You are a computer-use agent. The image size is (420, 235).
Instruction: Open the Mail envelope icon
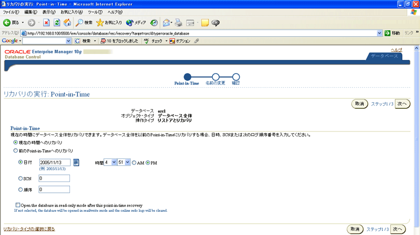click(166, 23)
